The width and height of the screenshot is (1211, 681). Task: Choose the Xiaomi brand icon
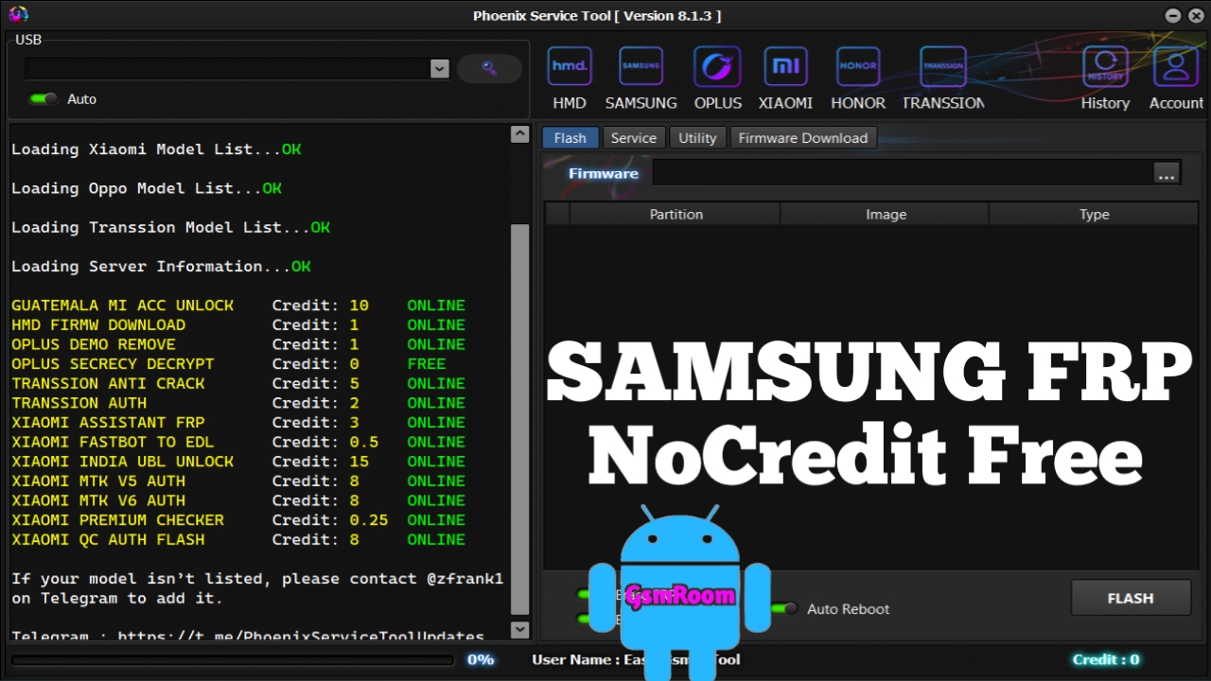(785, 68)
